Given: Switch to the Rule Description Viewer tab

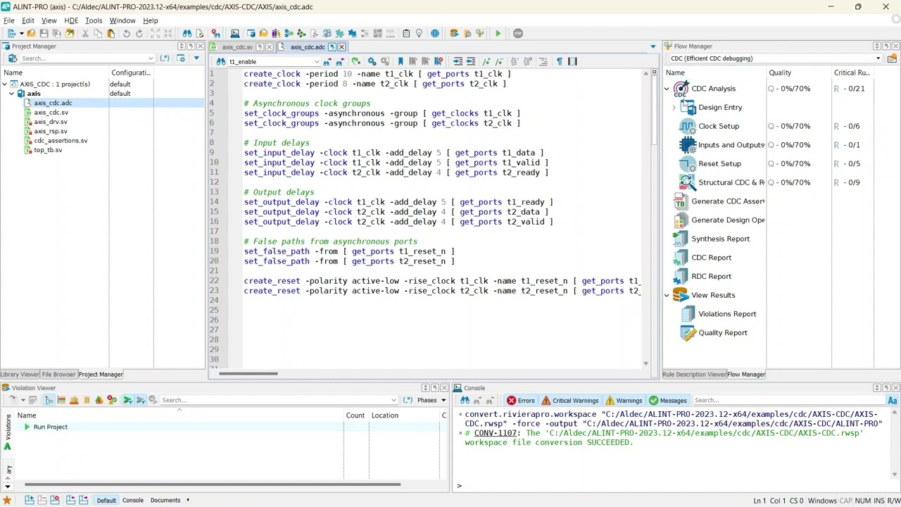Looking at the screenshot, I should [694, 375].
